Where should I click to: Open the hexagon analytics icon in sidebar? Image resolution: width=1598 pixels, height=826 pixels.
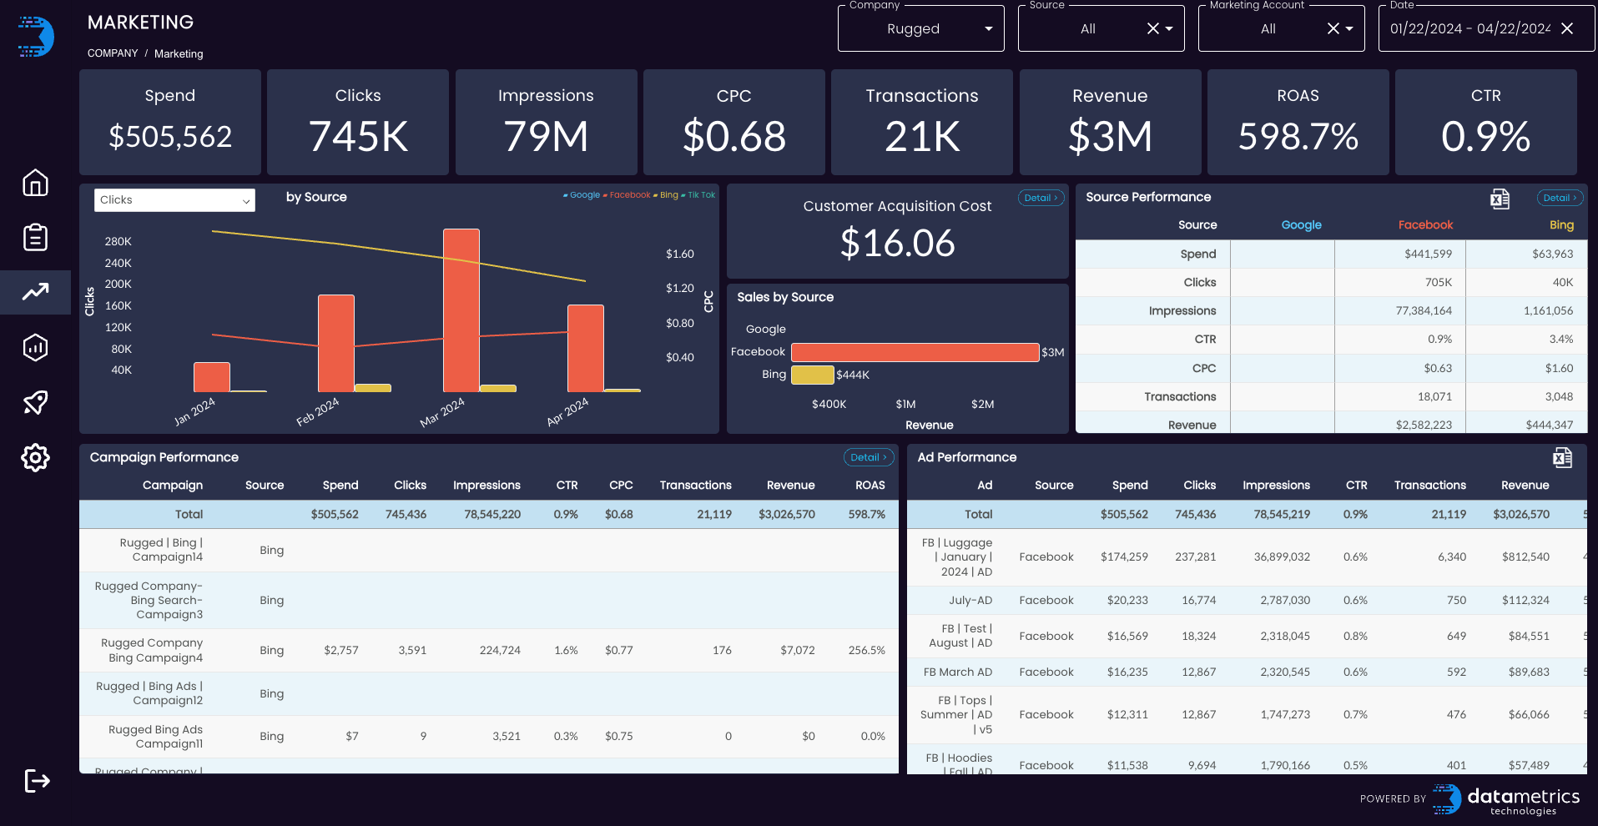tap(35, 347)
